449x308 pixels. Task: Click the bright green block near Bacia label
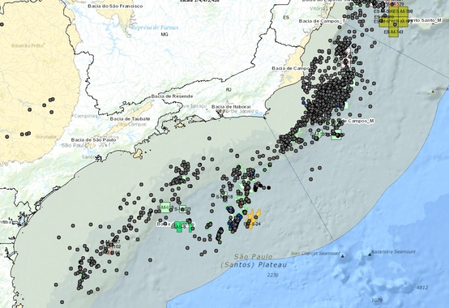pyautogui.click(x=182, y=226)
